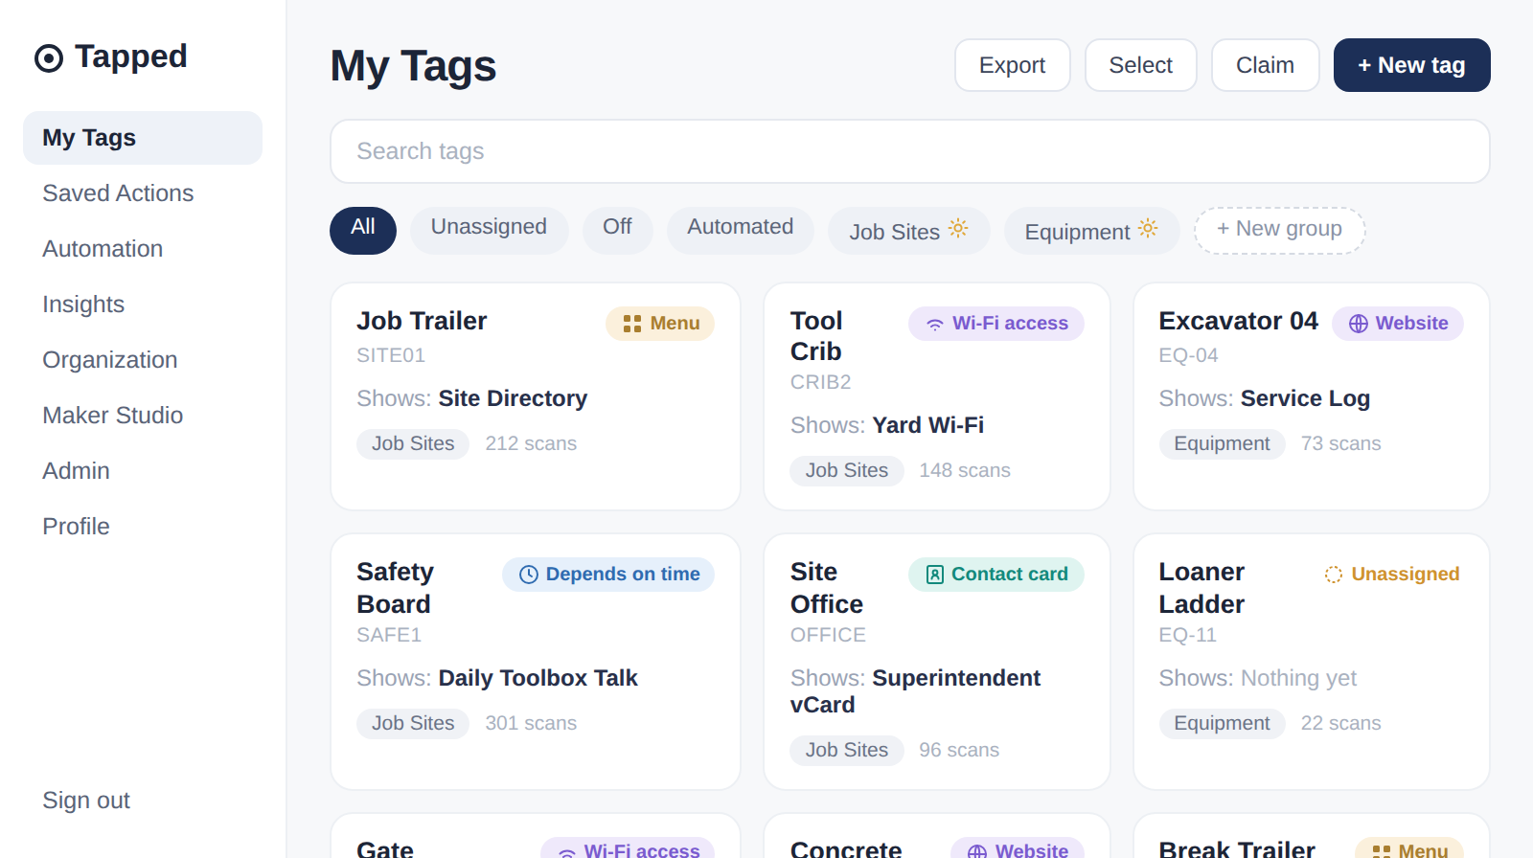Click Equipment chip on Excavator 04 card

click(x=1222, y=444)
